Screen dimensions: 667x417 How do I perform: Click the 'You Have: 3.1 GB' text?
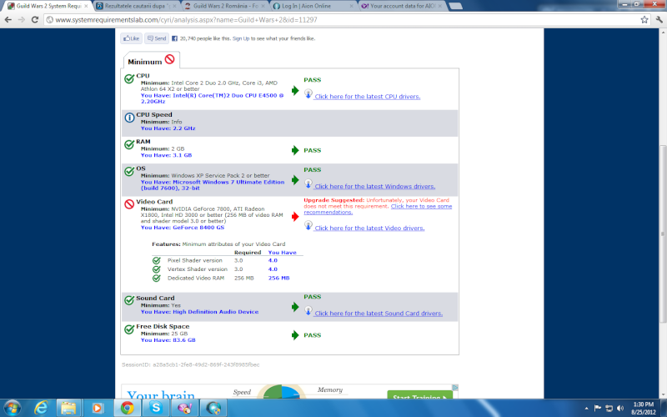pos(166,155)
